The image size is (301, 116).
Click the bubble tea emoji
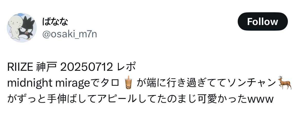pyautogui.click(x=128, y=83)
